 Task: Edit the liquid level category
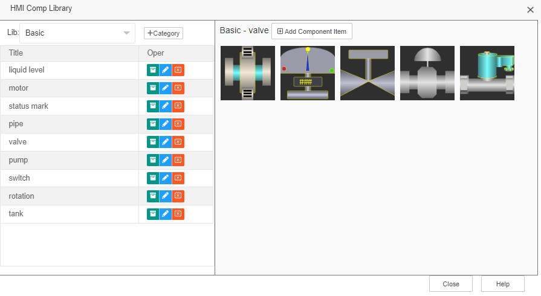[166, 70]
